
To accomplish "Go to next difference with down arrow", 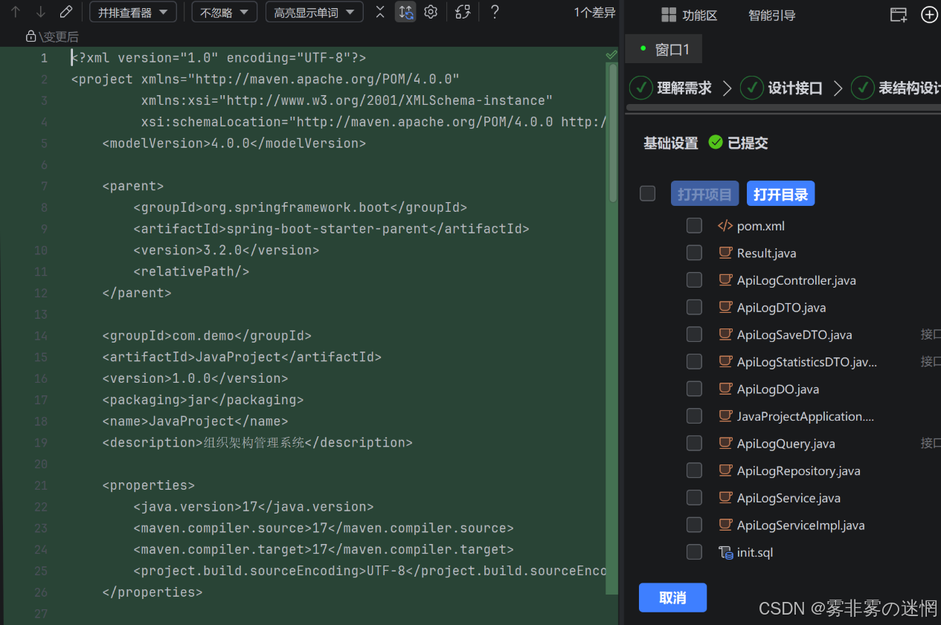I will click(41, 12).
